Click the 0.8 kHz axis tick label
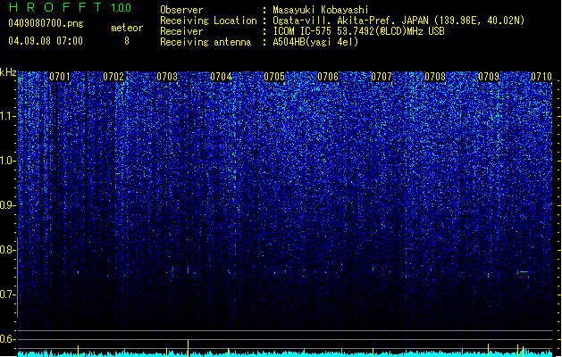 (x=7, y=250)
